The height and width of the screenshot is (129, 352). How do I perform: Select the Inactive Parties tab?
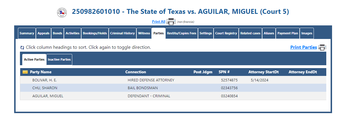tap(59, 59)
